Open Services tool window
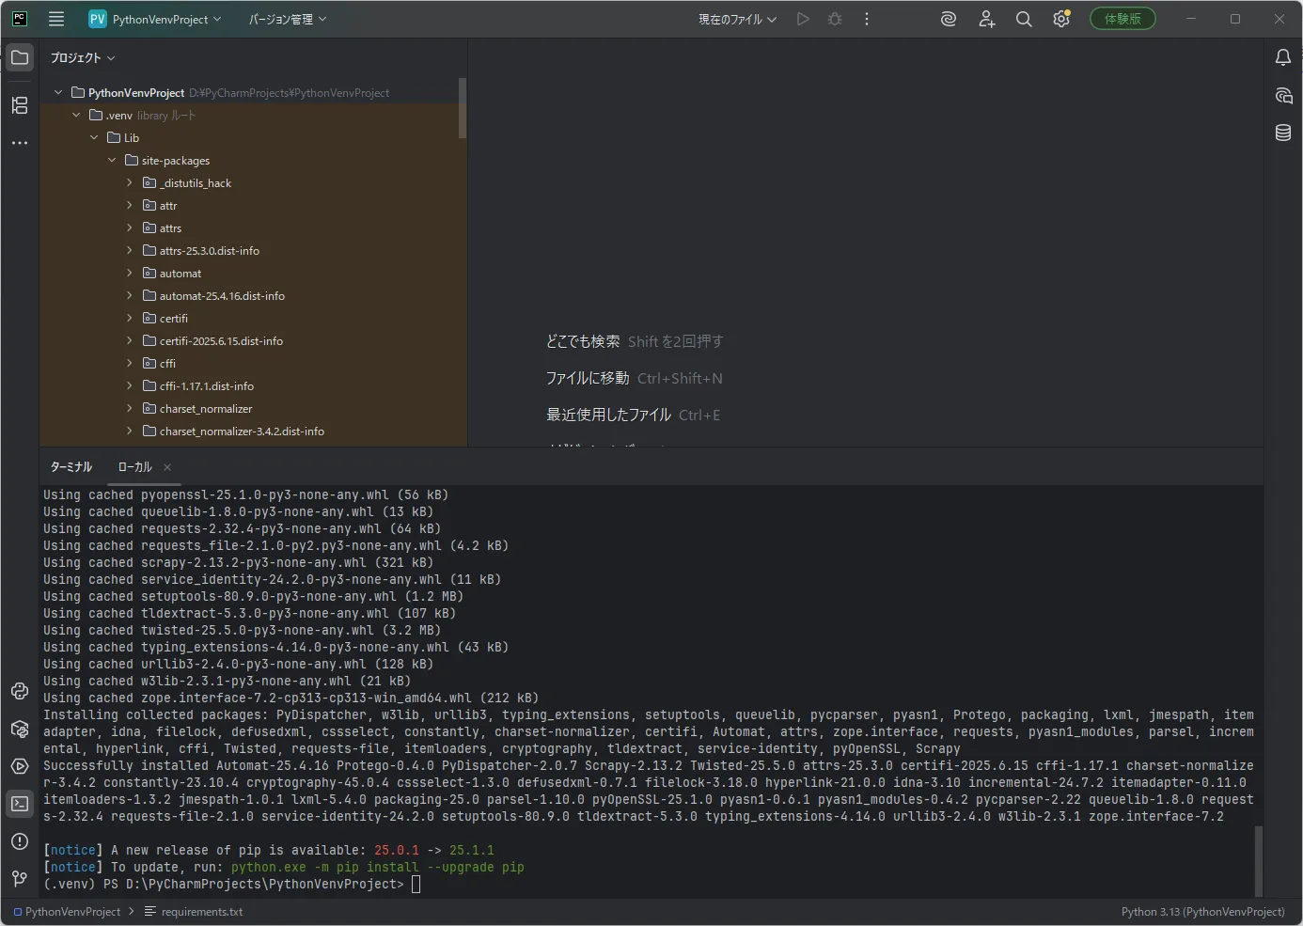Screen dimensions: 1303x926 [x=20, y=766]
